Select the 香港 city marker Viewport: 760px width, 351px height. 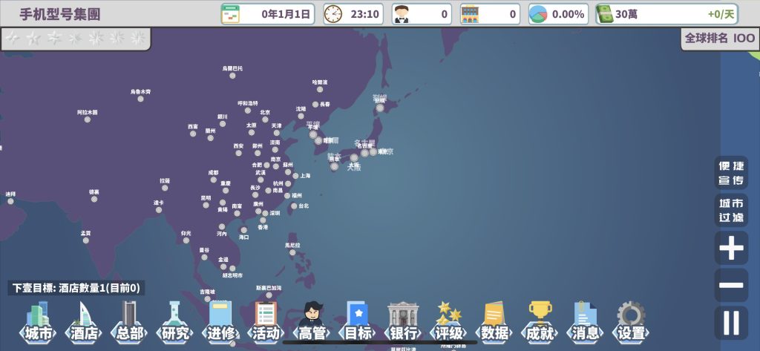[263, 220]
